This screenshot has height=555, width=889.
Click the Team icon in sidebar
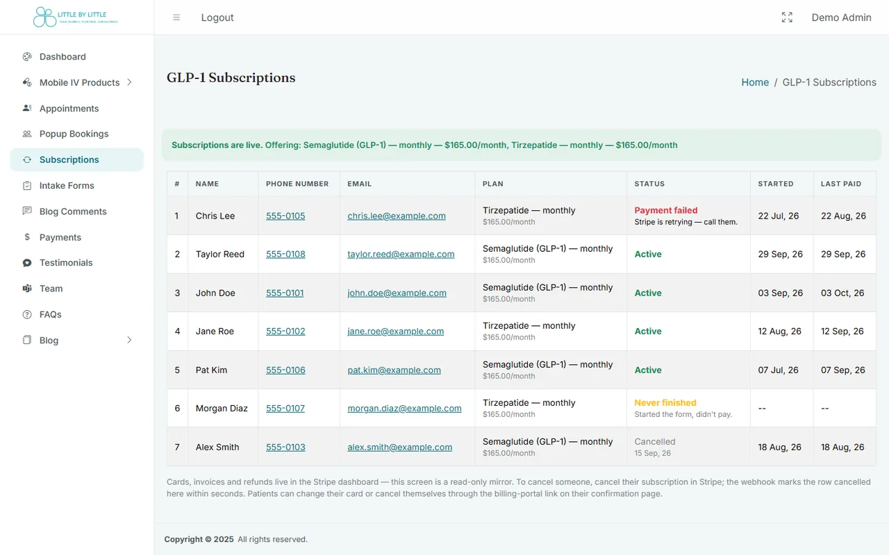coord(27,289)
